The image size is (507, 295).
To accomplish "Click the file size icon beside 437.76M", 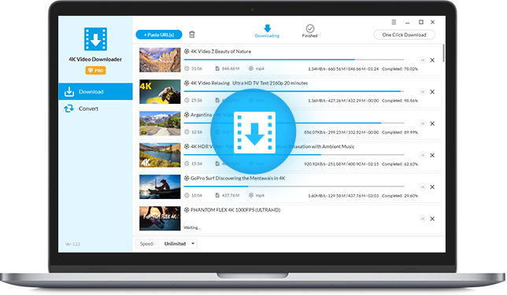I will click(217, 195).
